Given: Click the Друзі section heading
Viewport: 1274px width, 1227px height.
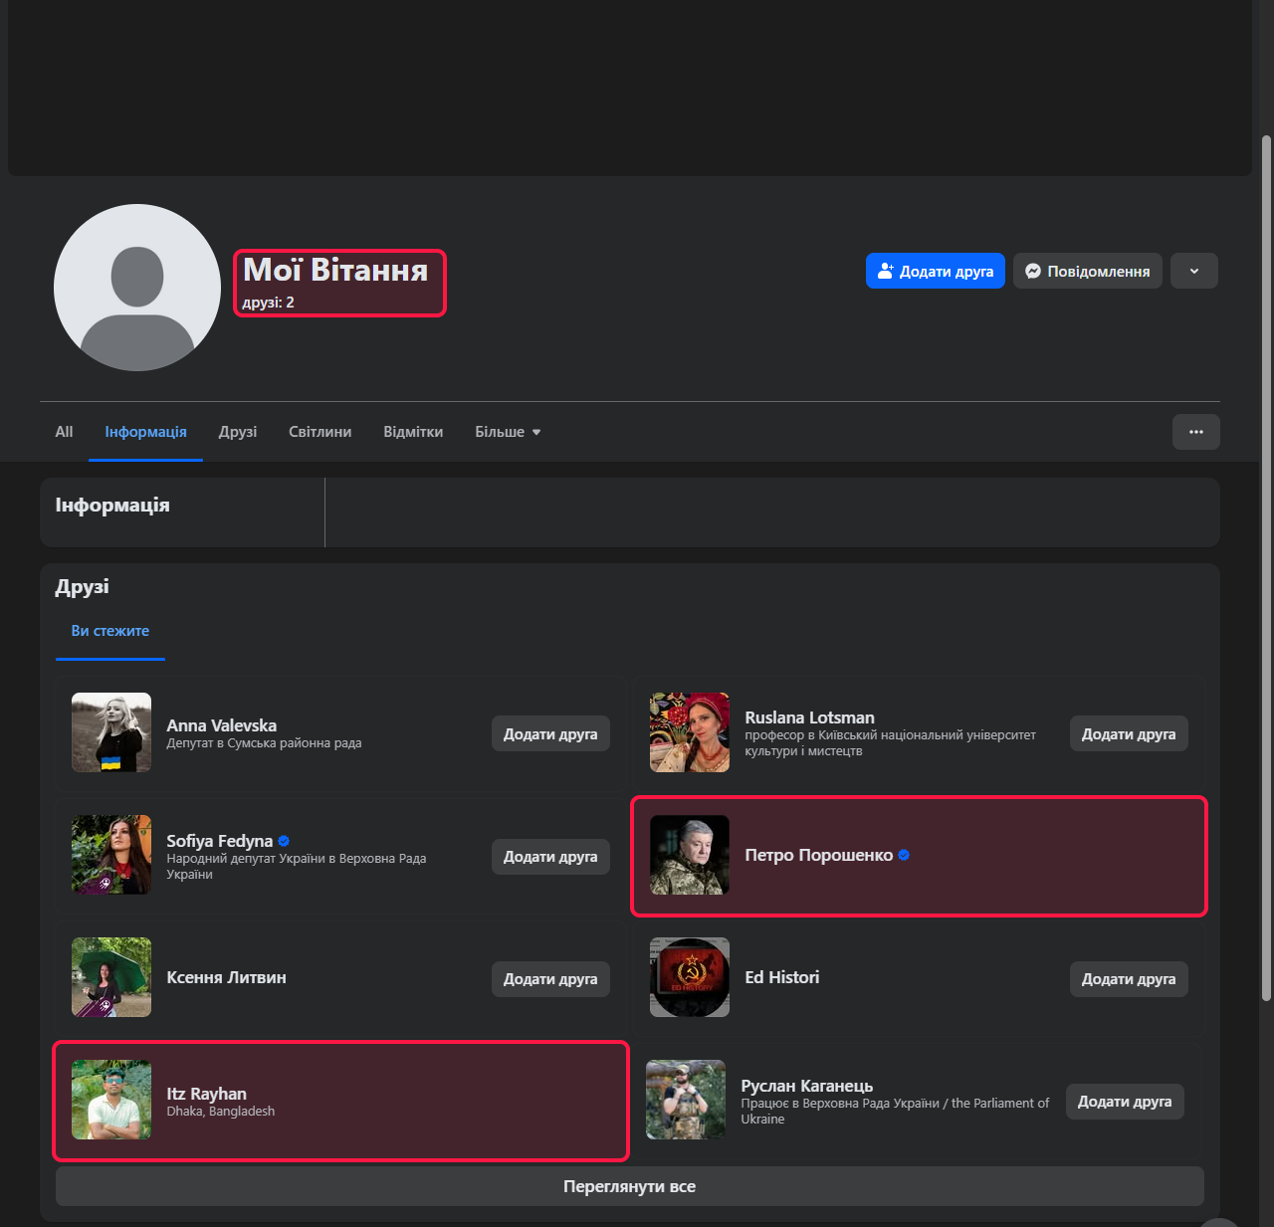Looking at the screenshot, I should coord(83,586).
